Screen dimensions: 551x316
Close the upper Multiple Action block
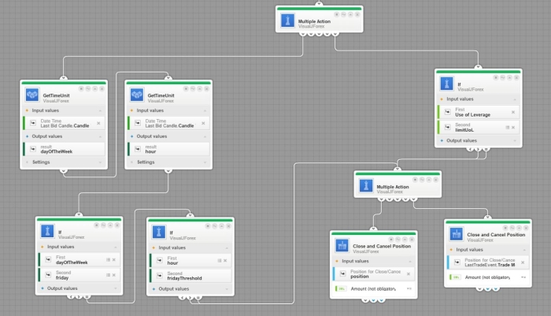pyautogui.click(x=357, y=14)
